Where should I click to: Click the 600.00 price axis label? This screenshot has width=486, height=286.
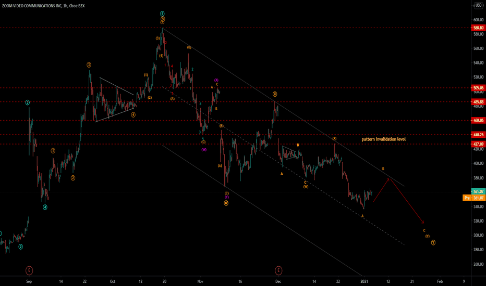point(478,20)
